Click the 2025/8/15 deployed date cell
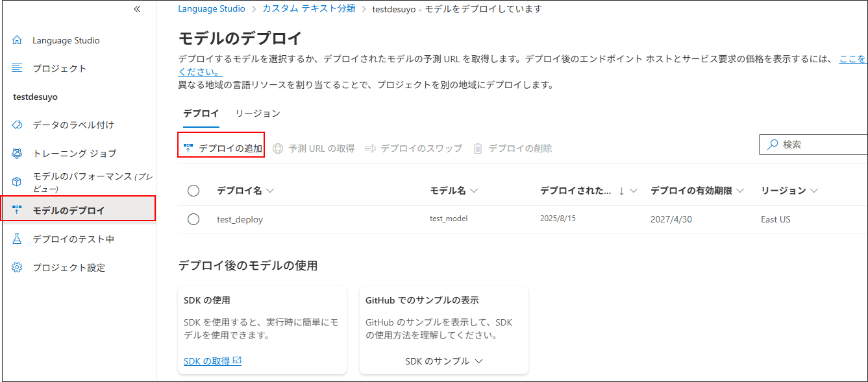868x382 pixels. 558,219
